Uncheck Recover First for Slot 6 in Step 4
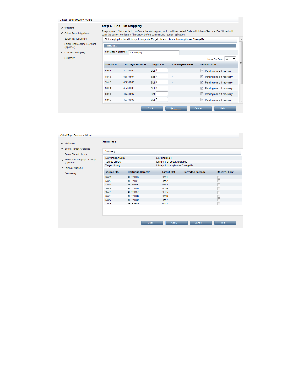The image size is (287, 383). point(202,100)
